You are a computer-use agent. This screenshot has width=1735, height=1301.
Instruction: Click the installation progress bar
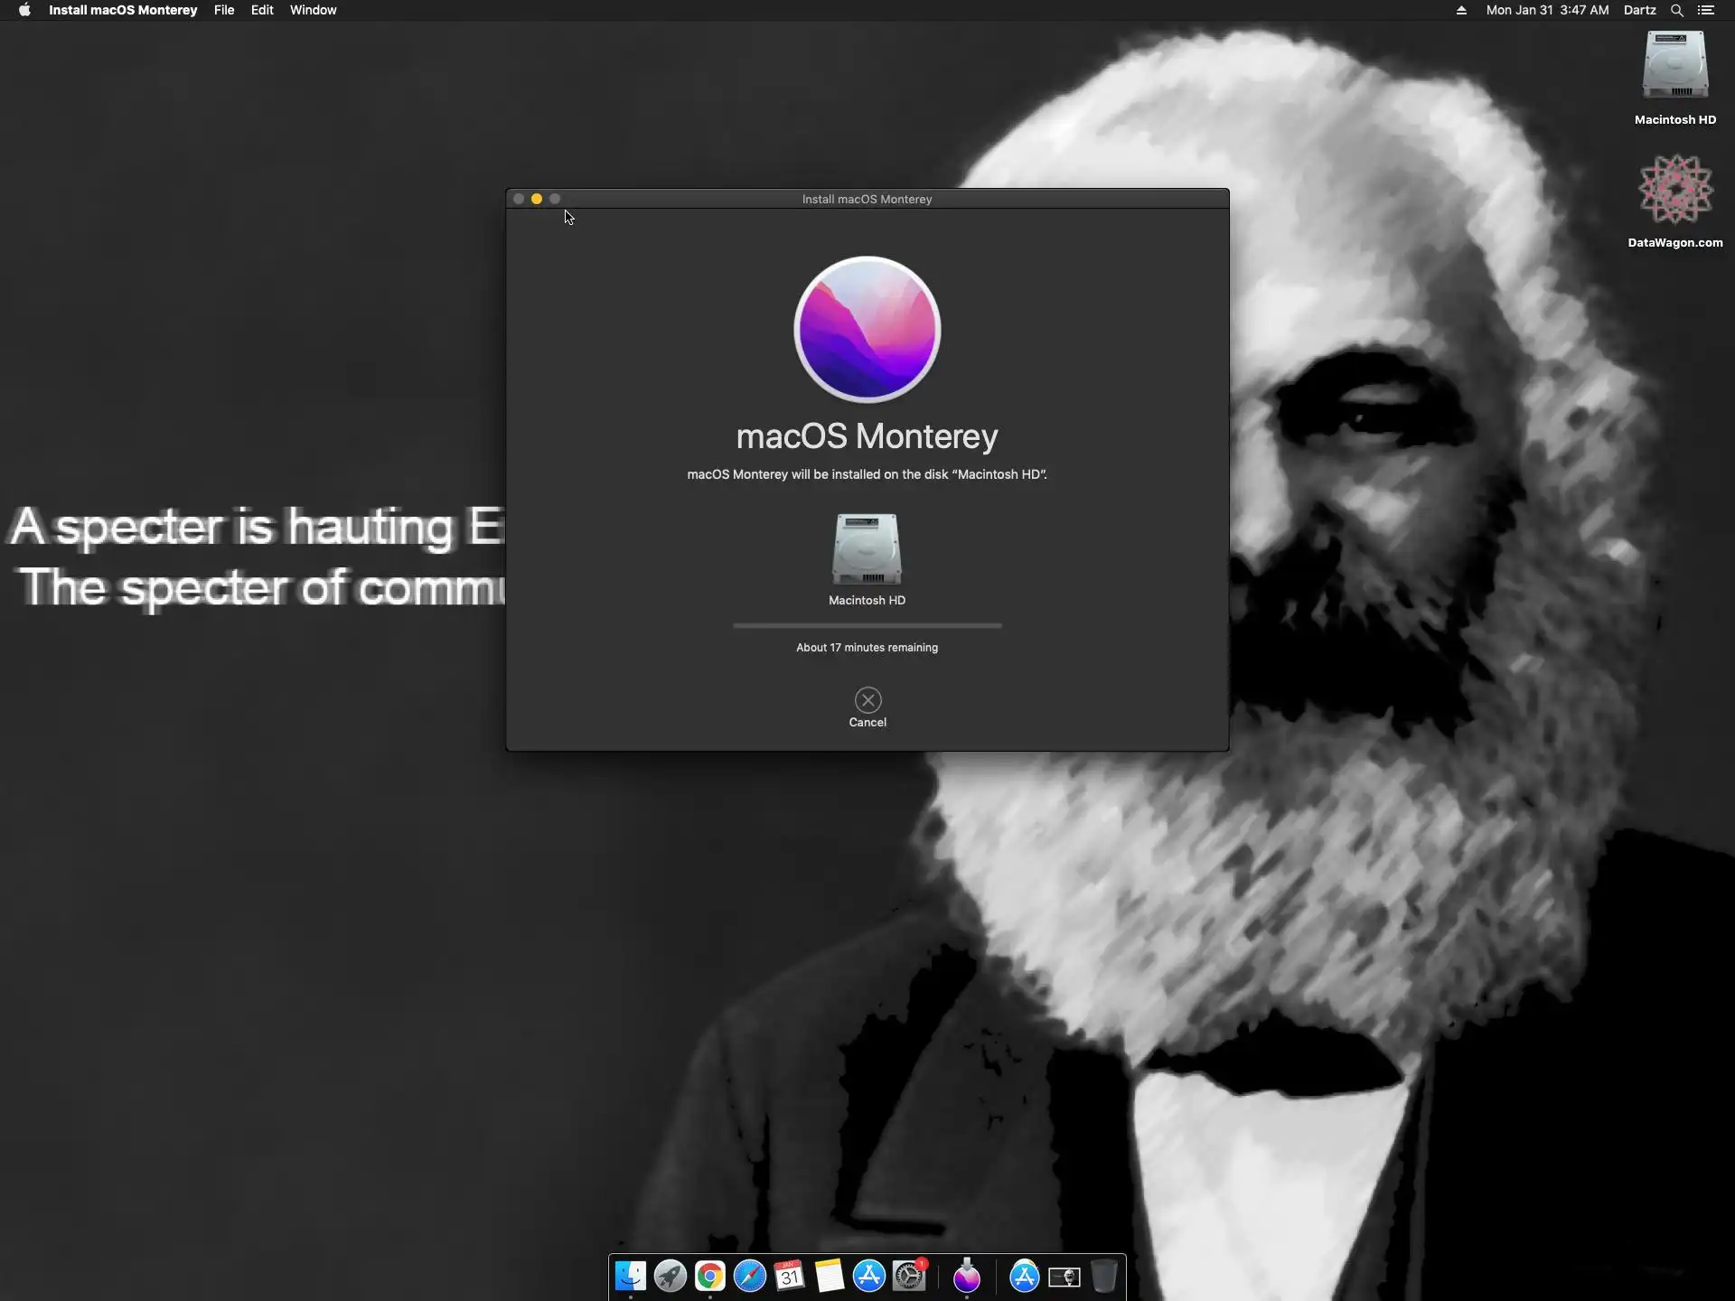[867, 625]
